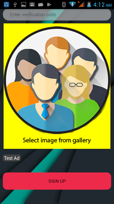Tap the 4:12 AM clock

[102, 5]
